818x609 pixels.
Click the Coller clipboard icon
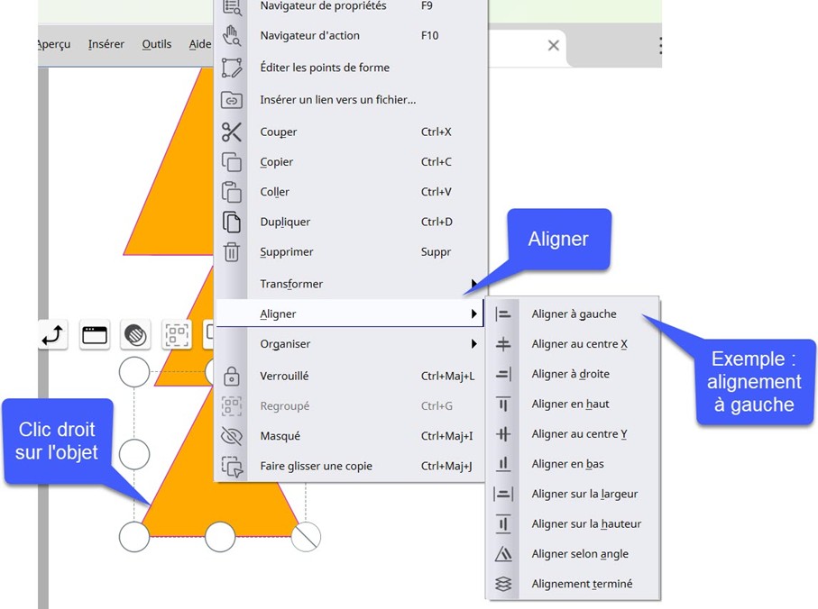232,192
